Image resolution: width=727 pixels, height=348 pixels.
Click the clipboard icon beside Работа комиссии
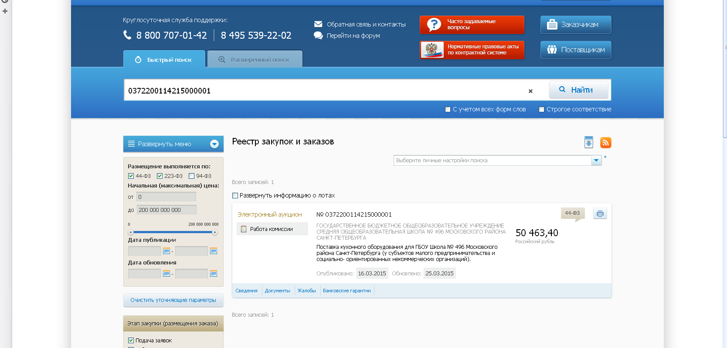[x=244, y=229]
